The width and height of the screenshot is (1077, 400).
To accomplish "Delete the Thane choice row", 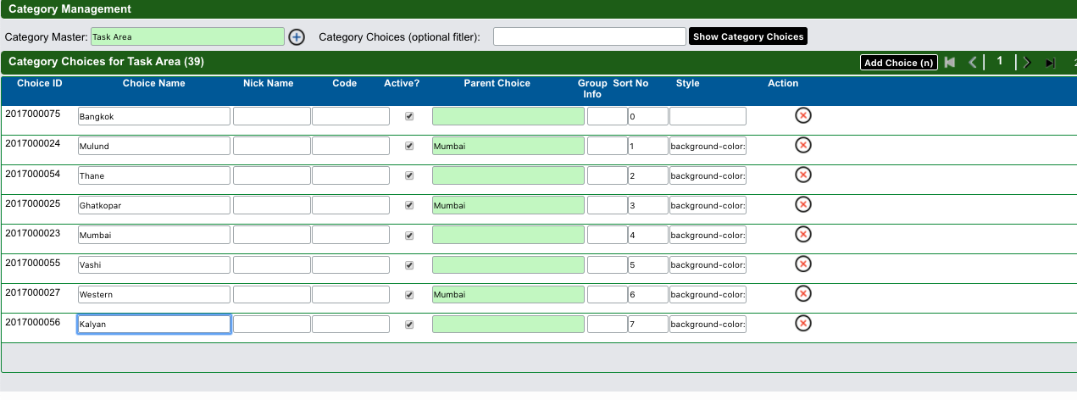I will click(x=803, y=175).
